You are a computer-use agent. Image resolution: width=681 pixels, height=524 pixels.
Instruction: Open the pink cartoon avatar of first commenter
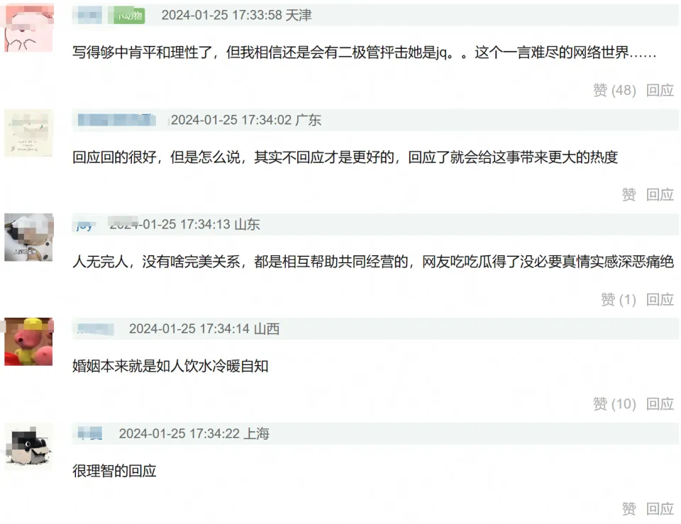28,28
